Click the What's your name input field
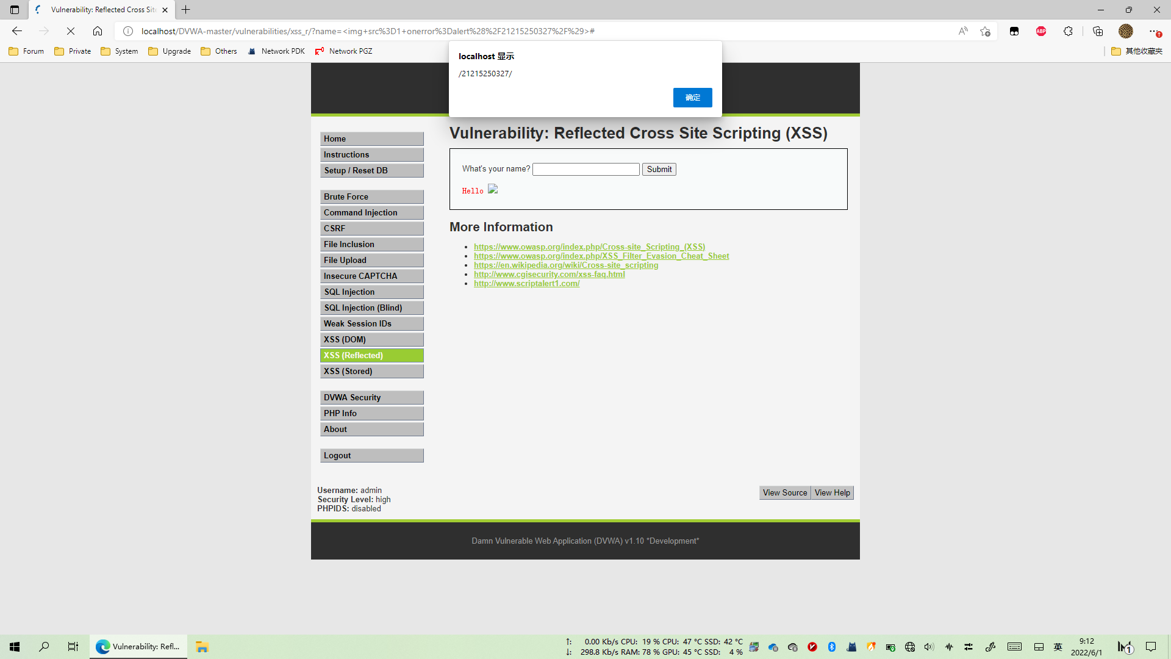 pyautogui.click(x=585, y=170)
